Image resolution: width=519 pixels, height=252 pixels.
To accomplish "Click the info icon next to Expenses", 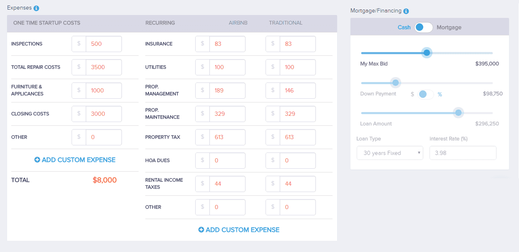I will [x=36, y=8].
